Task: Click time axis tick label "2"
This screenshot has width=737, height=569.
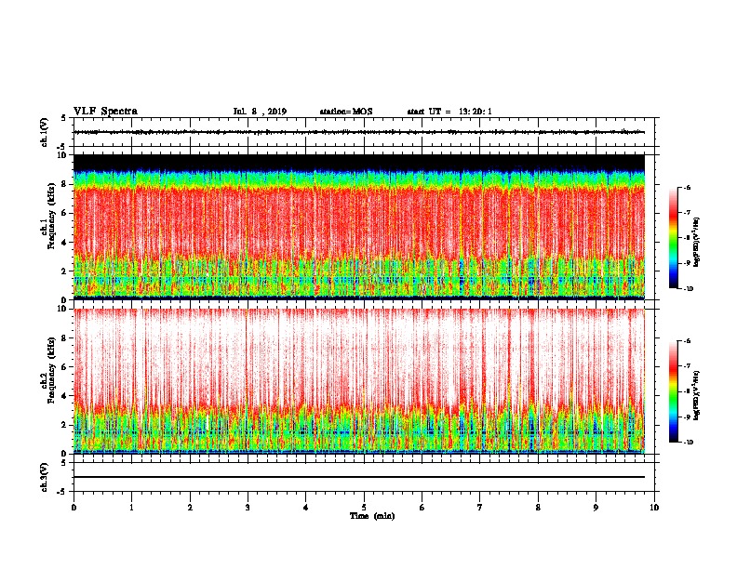Action: 190,508
